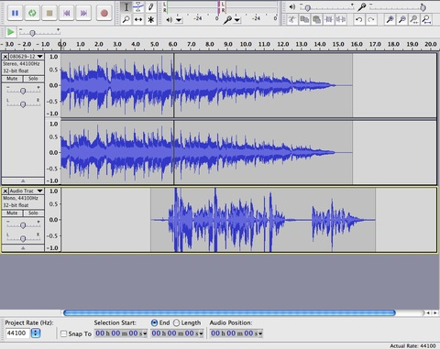Open the input meter microphone dropdown
440x349 pixels.
(x=237, y=20)
